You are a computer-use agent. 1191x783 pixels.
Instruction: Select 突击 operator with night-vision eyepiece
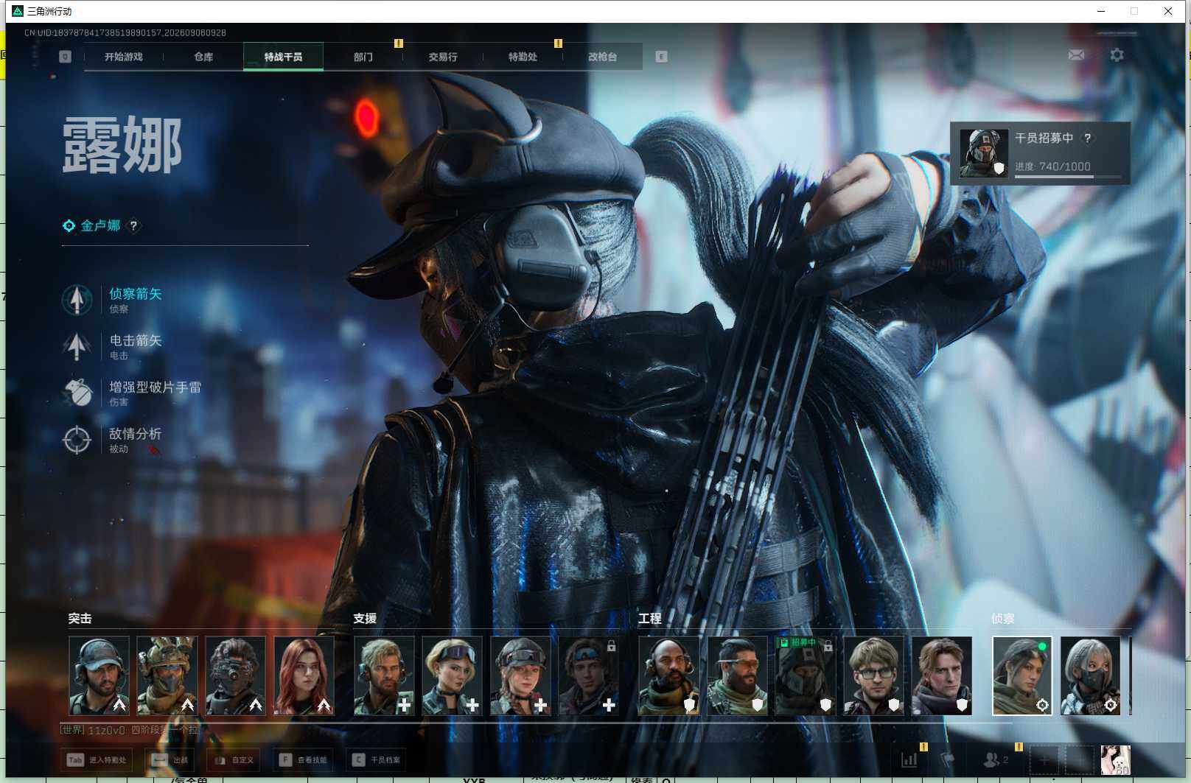pyautogui.click(x=236, y=675)
